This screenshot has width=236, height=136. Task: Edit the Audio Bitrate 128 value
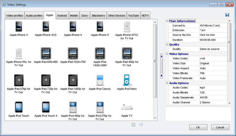point(213,93)
